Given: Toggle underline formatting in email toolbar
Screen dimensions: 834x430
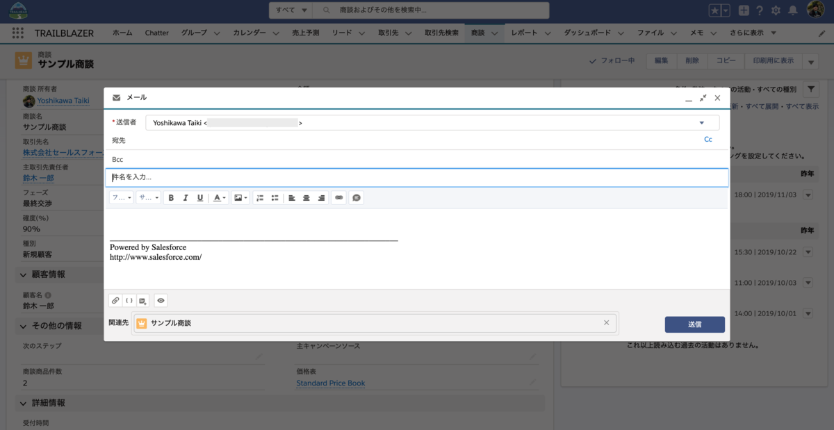Looking at the screenshot, I should [x=200, y=198].
